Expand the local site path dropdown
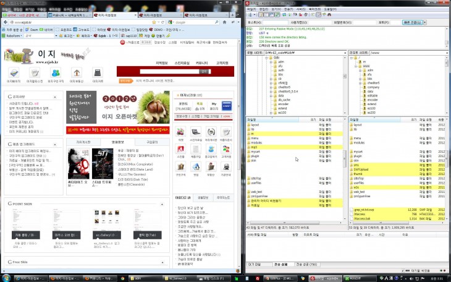 click(x=344, y=54)
